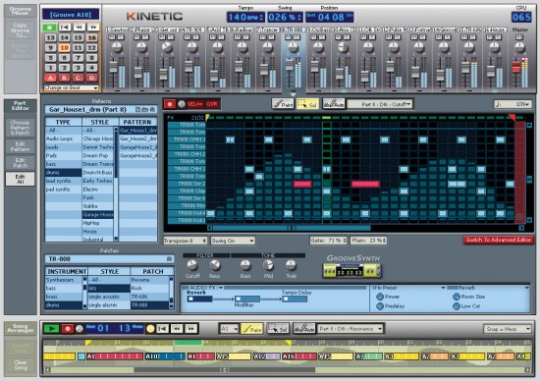Solo mixer channel 10
540x381 pixels.
point(347,37)
